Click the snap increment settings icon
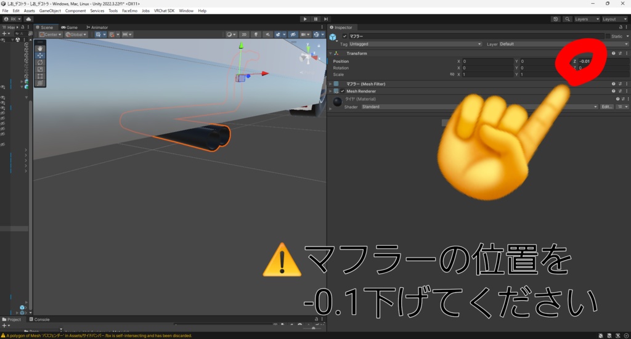The height and width of the screenshot is (339, 631). coord(126,35)
